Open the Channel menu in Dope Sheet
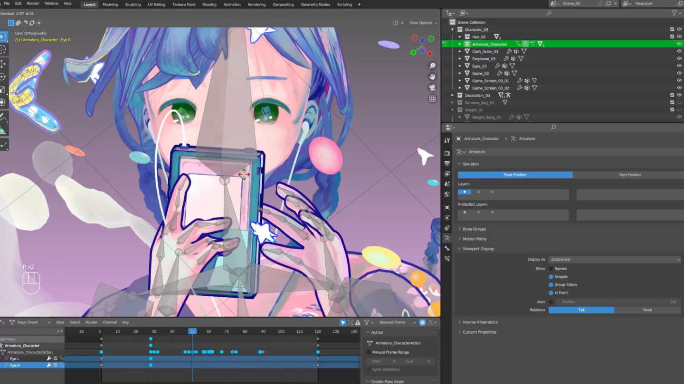 pyautogui.click(x=110, y=322)
